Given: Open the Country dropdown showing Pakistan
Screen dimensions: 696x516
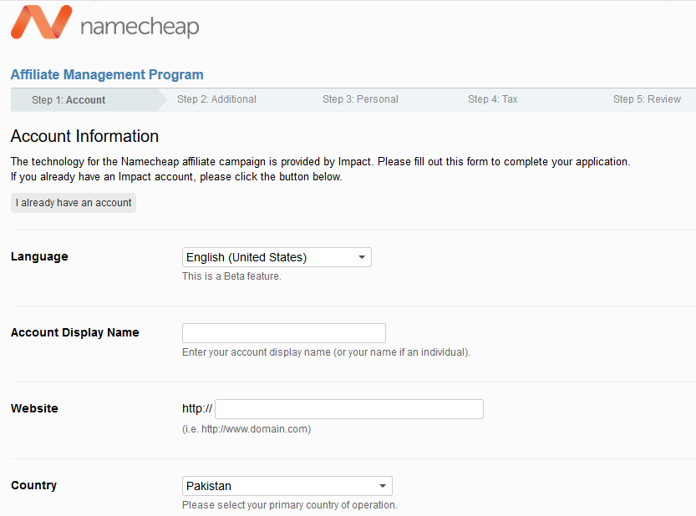Looking at the screenshot, I should 287,486.
